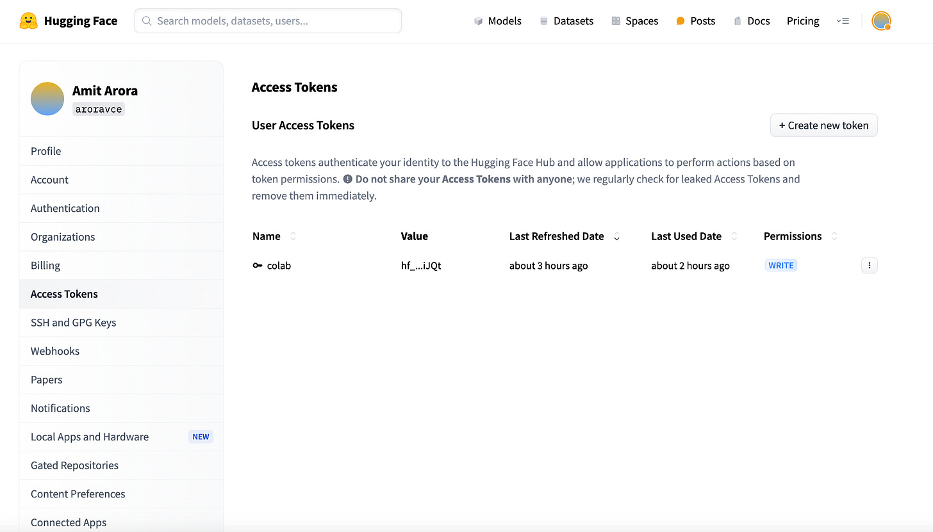Focus the search models input field
Viewport: 933px width, 532px height.
point(268,21)
